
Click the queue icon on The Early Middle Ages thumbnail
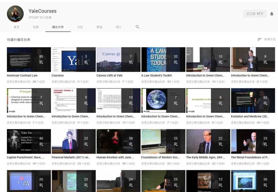[x=221, y=144]
